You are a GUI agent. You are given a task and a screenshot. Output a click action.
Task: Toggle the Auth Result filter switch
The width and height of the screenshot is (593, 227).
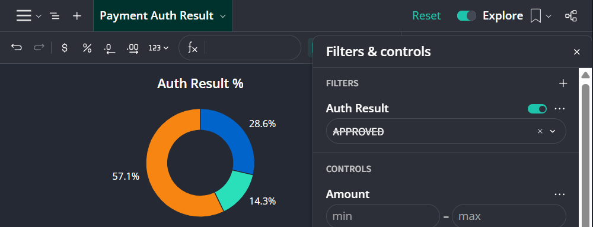tap(537, 109)
